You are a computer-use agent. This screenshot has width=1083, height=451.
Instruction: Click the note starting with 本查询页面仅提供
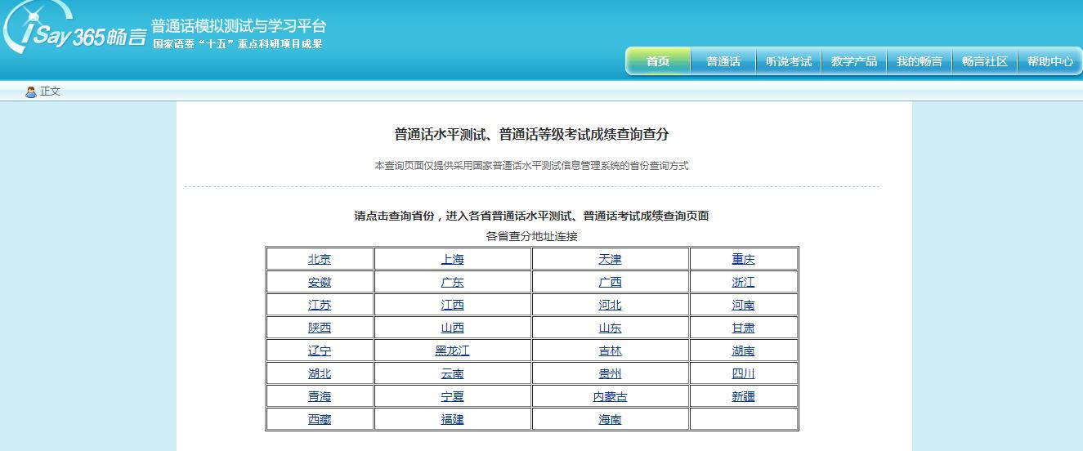coord(531,165)
